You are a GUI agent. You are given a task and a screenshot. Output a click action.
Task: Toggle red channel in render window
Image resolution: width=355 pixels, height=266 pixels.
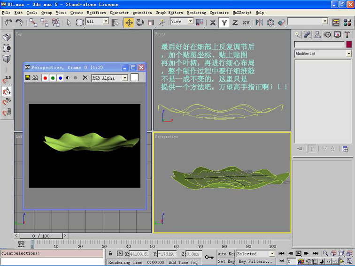45,78
